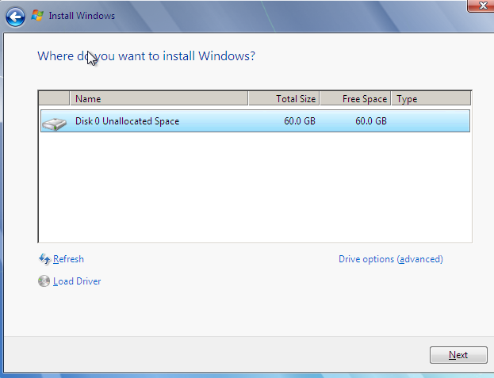The image size is (494, 378).
Task: Open the Load Driver link
Action: [x=77, y=281]
